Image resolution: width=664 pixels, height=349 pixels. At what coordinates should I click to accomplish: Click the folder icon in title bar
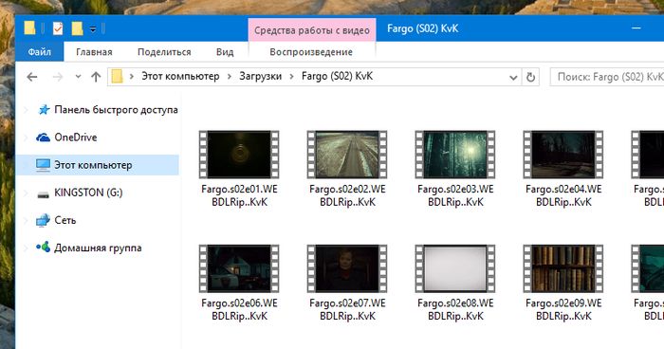[x=29, y=28]
